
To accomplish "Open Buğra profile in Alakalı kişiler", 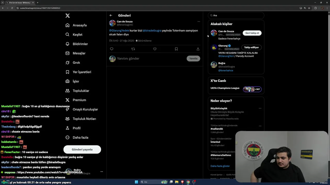I will (222, 63).
